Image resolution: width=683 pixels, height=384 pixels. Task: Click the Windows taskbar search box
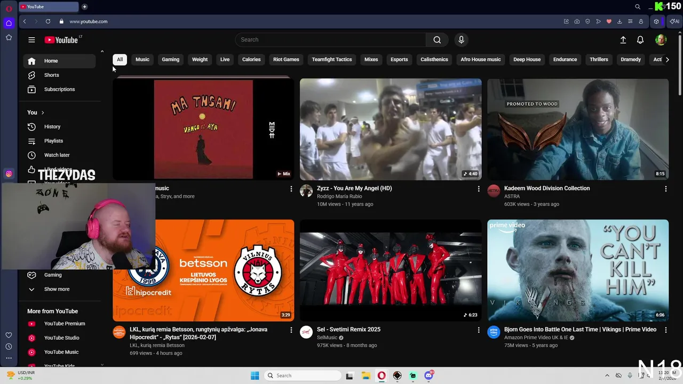pyautogui.click(x=302, y=375)
